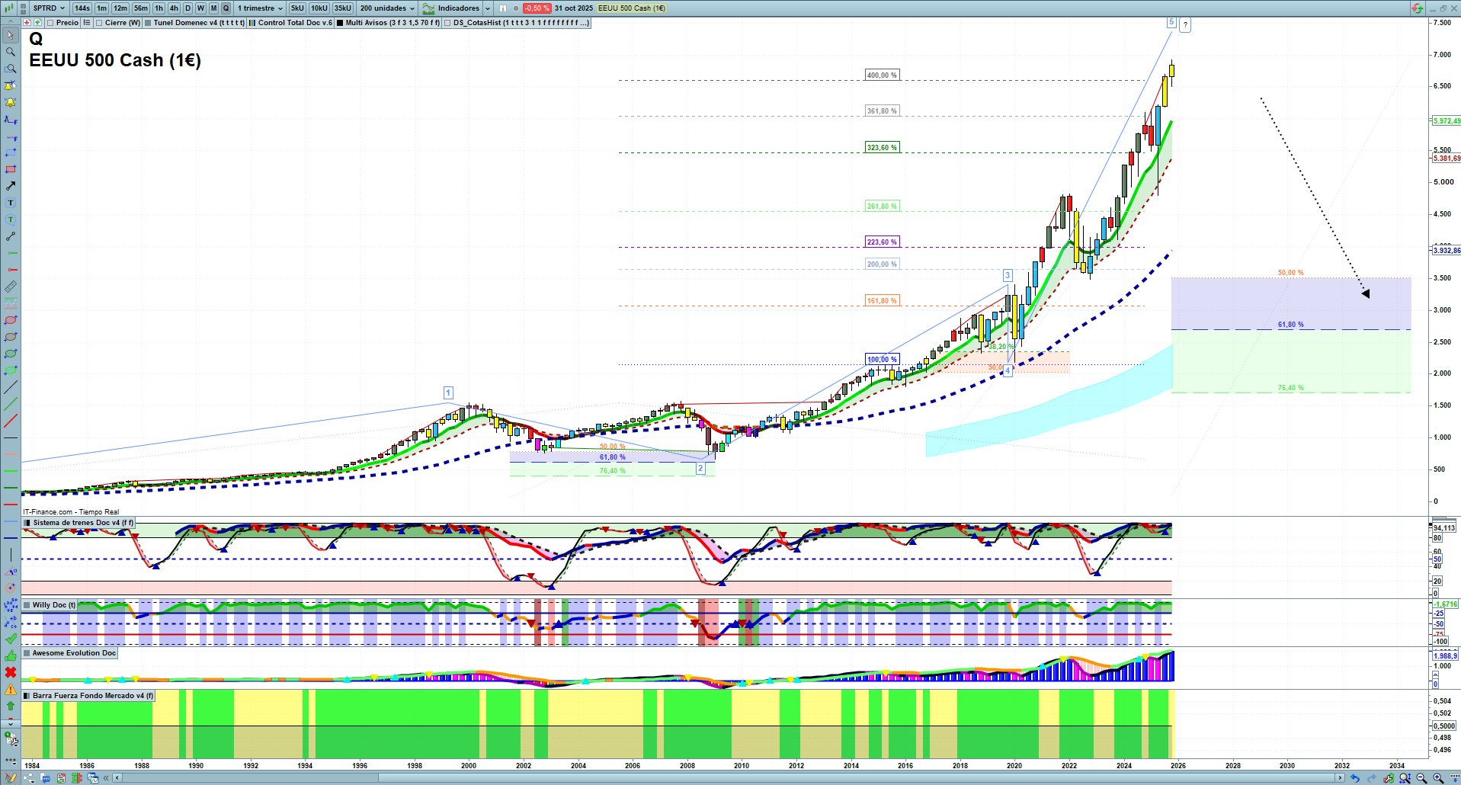Click the green checkmark icon in sidebar
Viewport: 1461px width, 785px height.
click(11, 639)
